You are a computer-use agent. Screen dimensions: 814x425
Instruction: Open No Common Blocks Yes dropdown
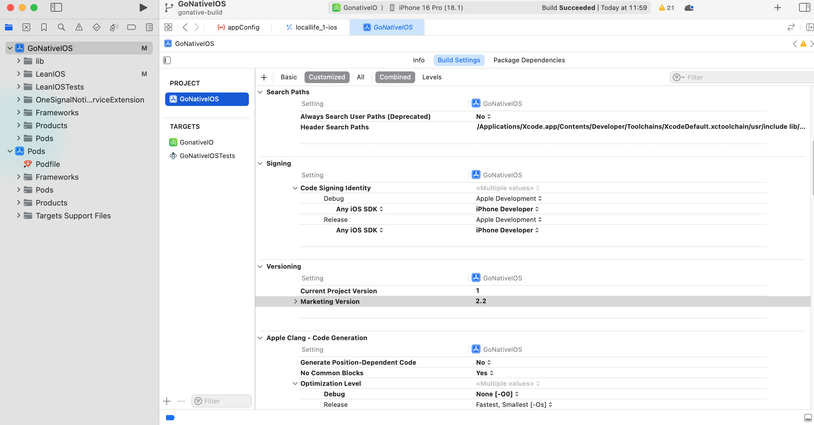pos(485,373)
